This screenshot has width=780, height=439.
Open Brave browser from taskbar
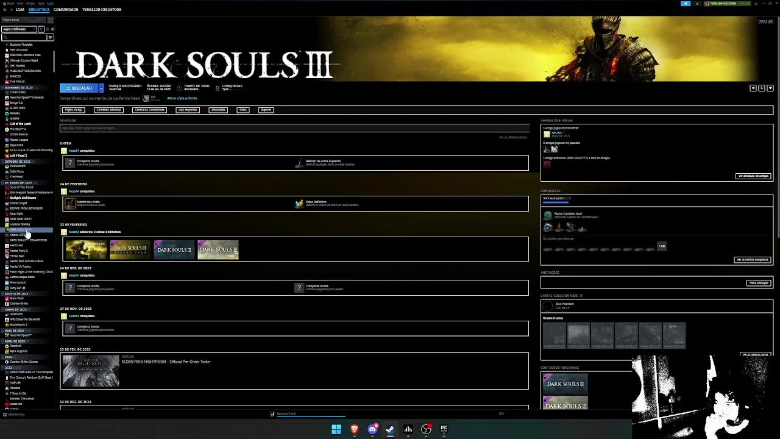[355, 429]
